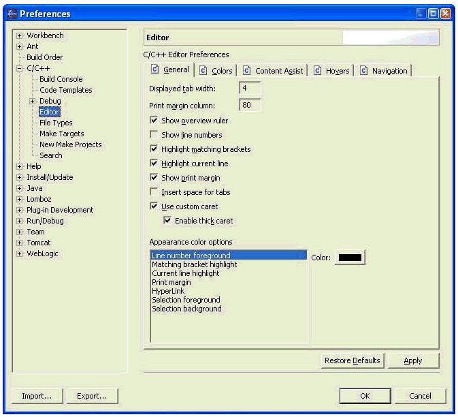Collapse the C/C++ tree node

(19, 68)
